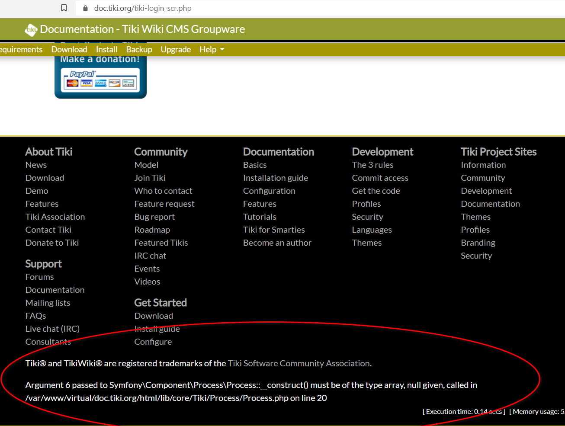565x426 pixels.
Task: Open the Who to contact link
Action: [163, 191]
